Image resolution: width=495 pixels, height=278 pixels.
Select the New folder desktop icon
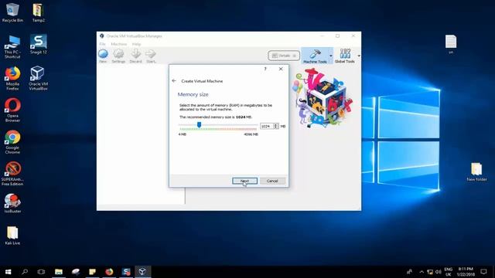[476, 171]
